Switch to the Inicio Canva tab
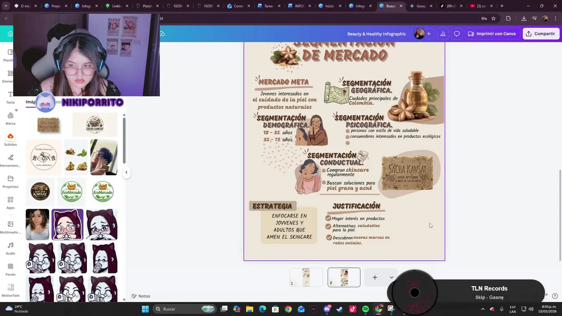This screenshot has height=316, width=562. click(x=329, y=6)
